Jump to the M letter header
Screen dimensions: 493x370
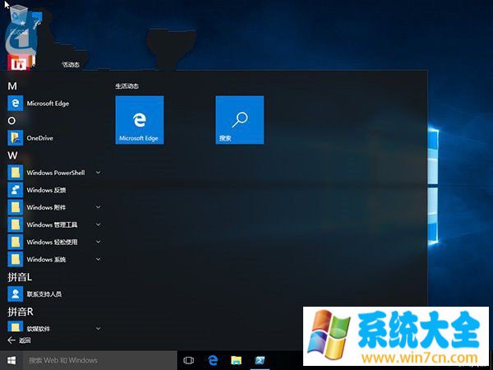12,86
